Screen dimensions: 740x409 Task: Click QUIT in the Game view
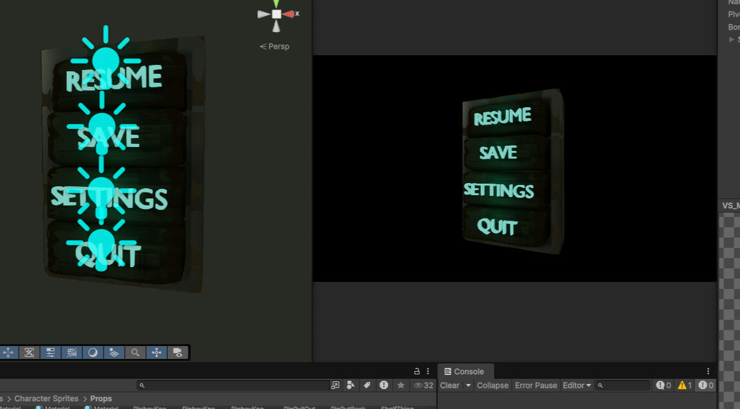498,227
